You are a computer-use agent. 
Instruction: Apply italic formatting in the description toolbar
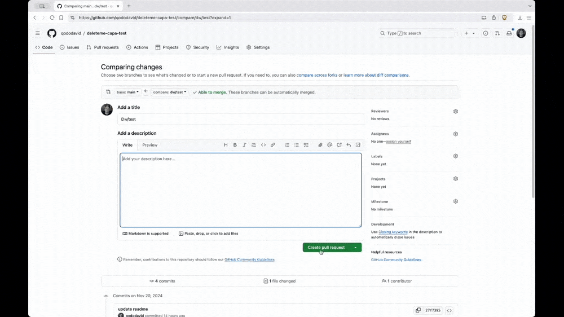click(x=244, y=145)
